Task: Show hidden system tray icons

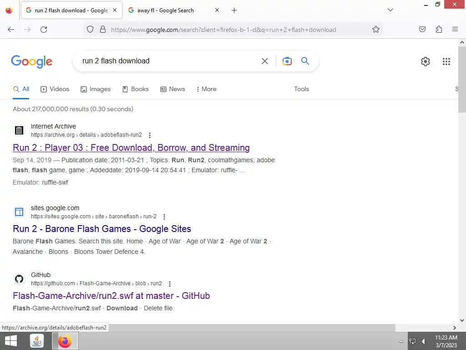Action: click(401, 341)
